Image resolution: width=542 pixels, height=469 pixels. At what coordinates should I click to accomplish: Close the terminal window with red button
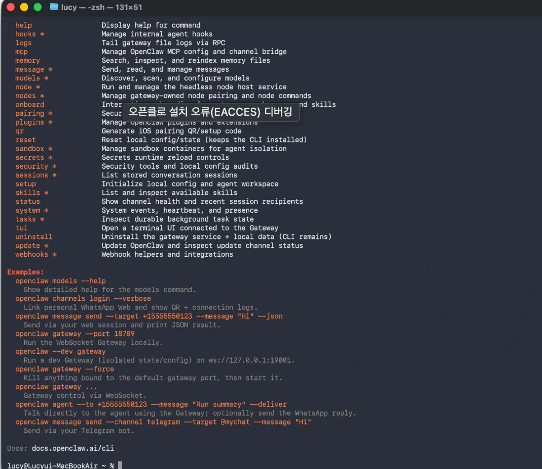(x=11, y=7)
